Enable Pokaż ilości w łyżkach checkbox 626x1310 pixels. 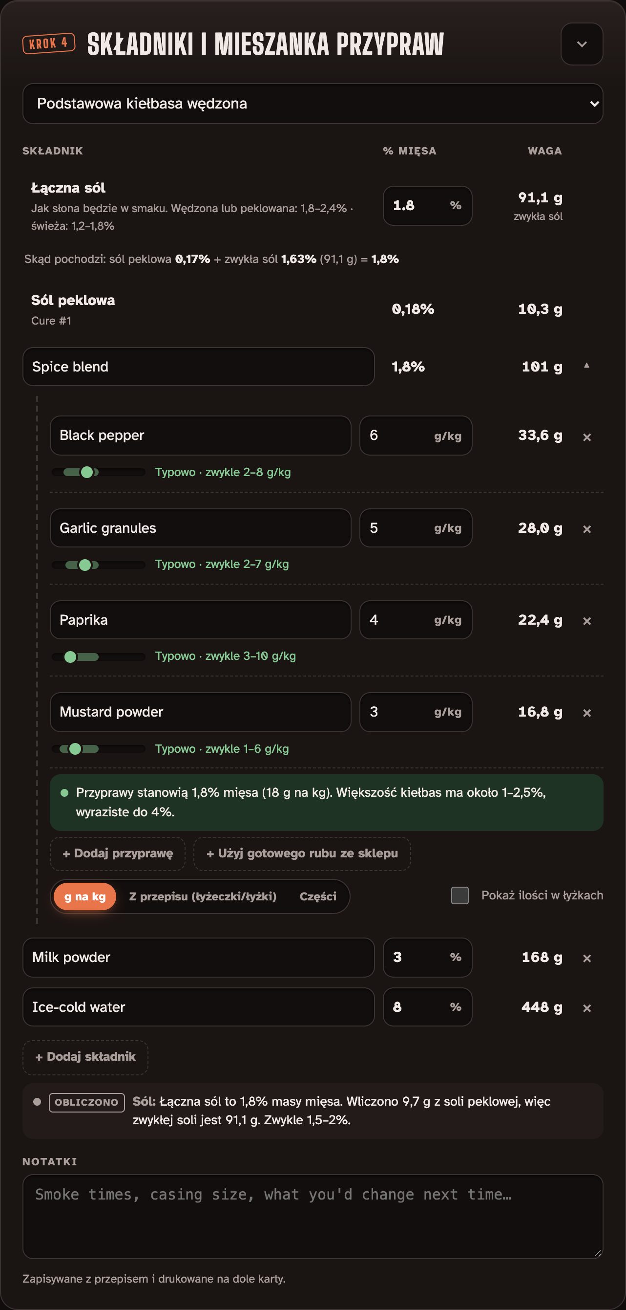(460, 895)
